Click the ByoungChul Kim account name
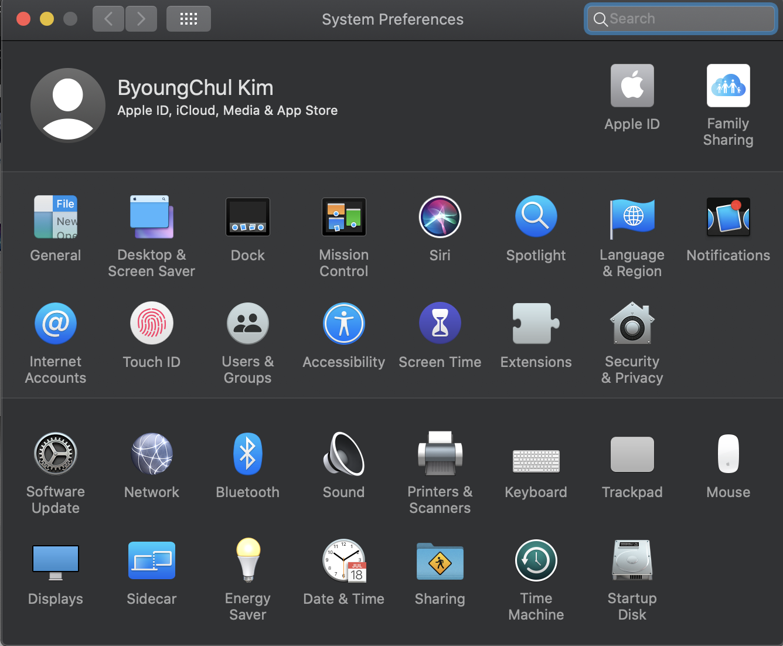The image size is (783, 646). (195, 88)
